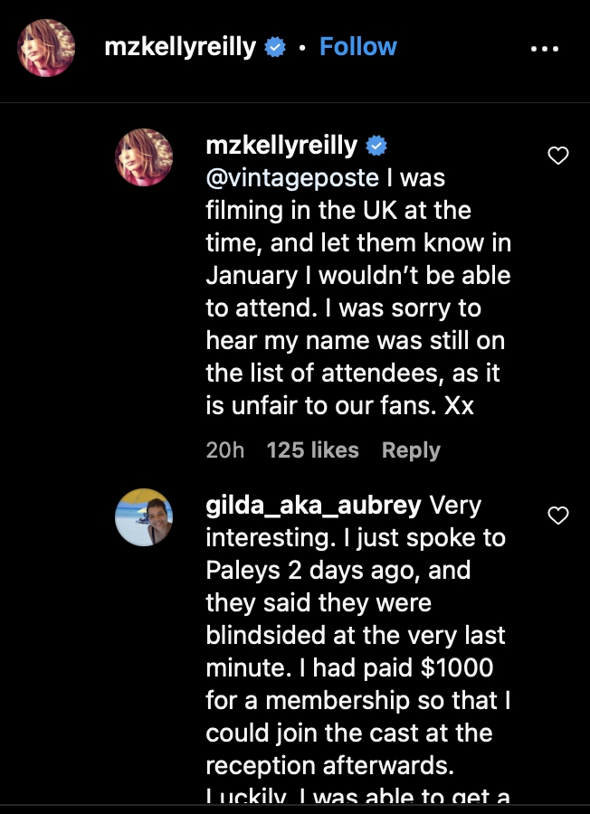This screenshot has width=590, height=814.
Task: Click the mzkellyreilly username in the header
Action: click(180, 48)
